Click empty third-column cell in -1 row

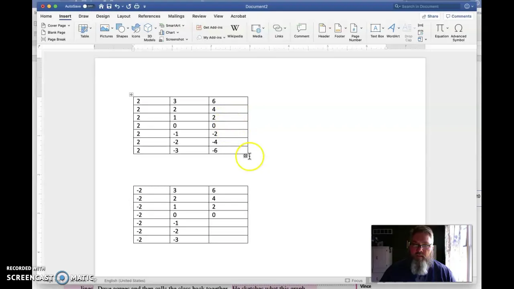[228, 223]
